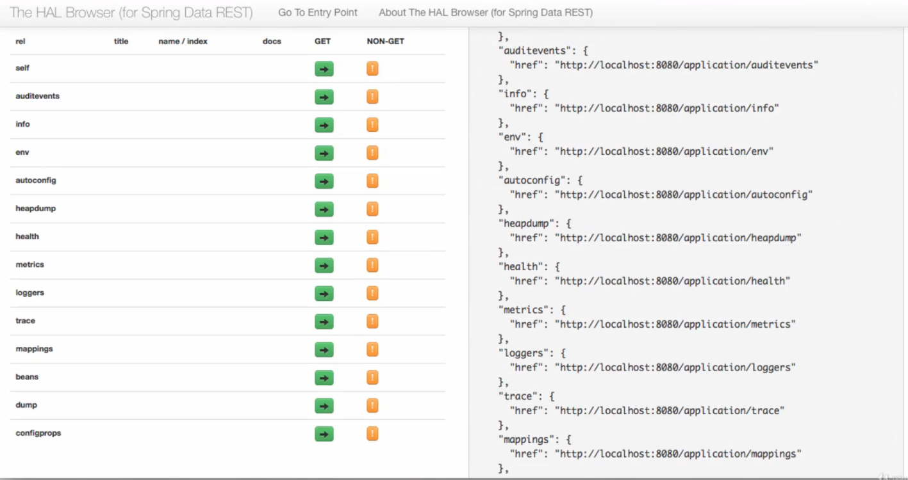
Task: Follow heapdump using the GET button
Action: 324,209
